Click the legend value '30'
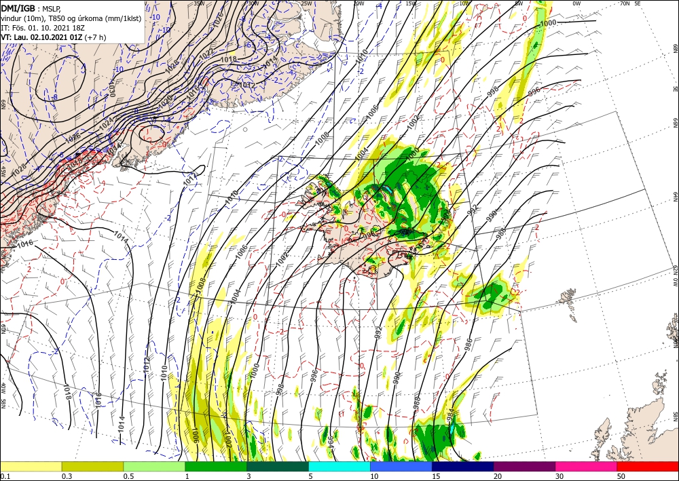 (559, 476)
